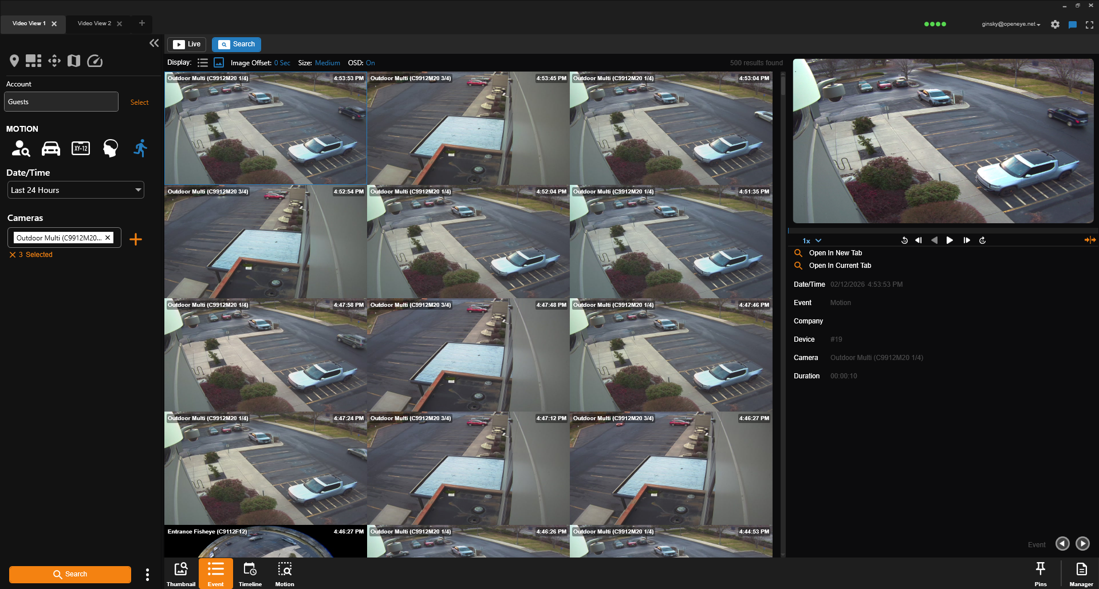Switch display to image thumbnail view
The height and width of the screenshot is (589, 1099).
pyautogui.click(x=219, y=63)
